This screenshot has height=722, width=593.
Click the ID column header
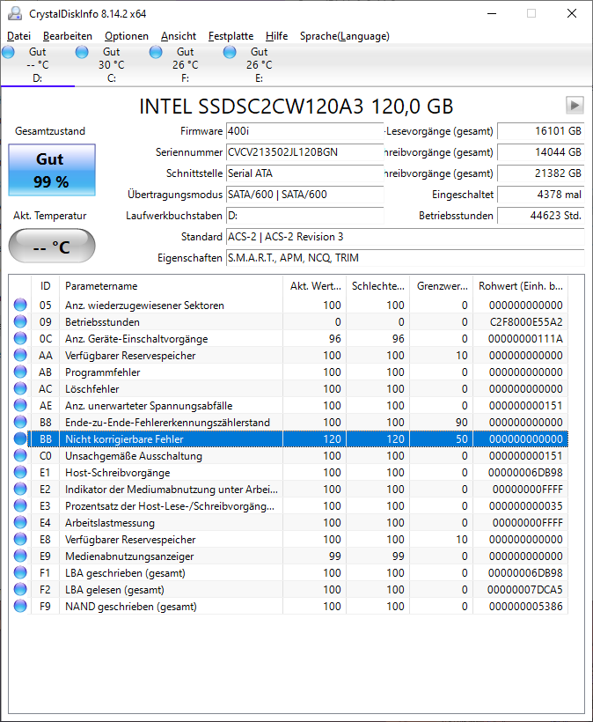(x=45, y=286)
